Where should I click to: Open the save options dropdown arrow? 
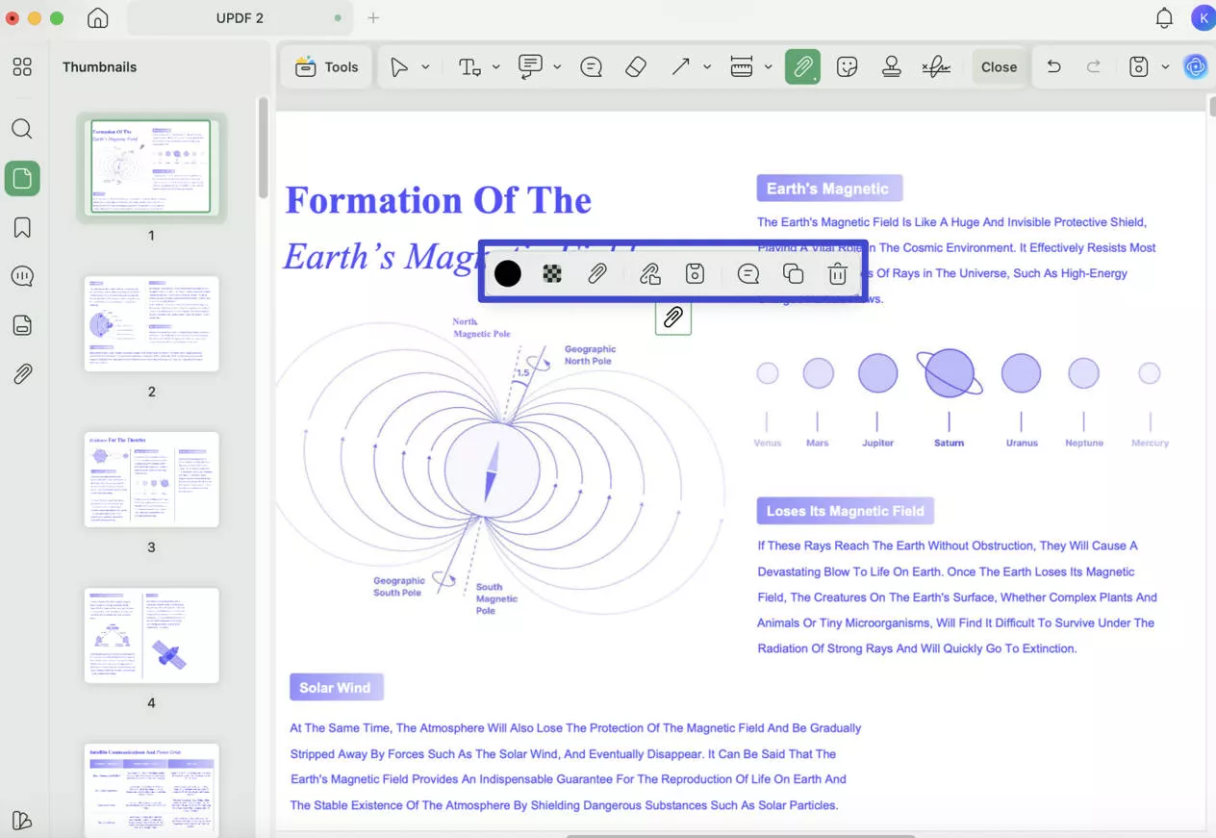[1165, 67]
